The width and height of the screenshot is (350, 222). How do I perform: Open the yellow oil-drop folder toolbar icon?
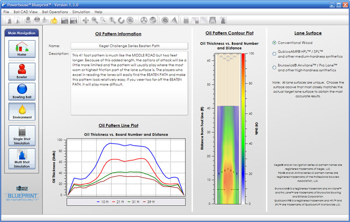coord(54,21)
